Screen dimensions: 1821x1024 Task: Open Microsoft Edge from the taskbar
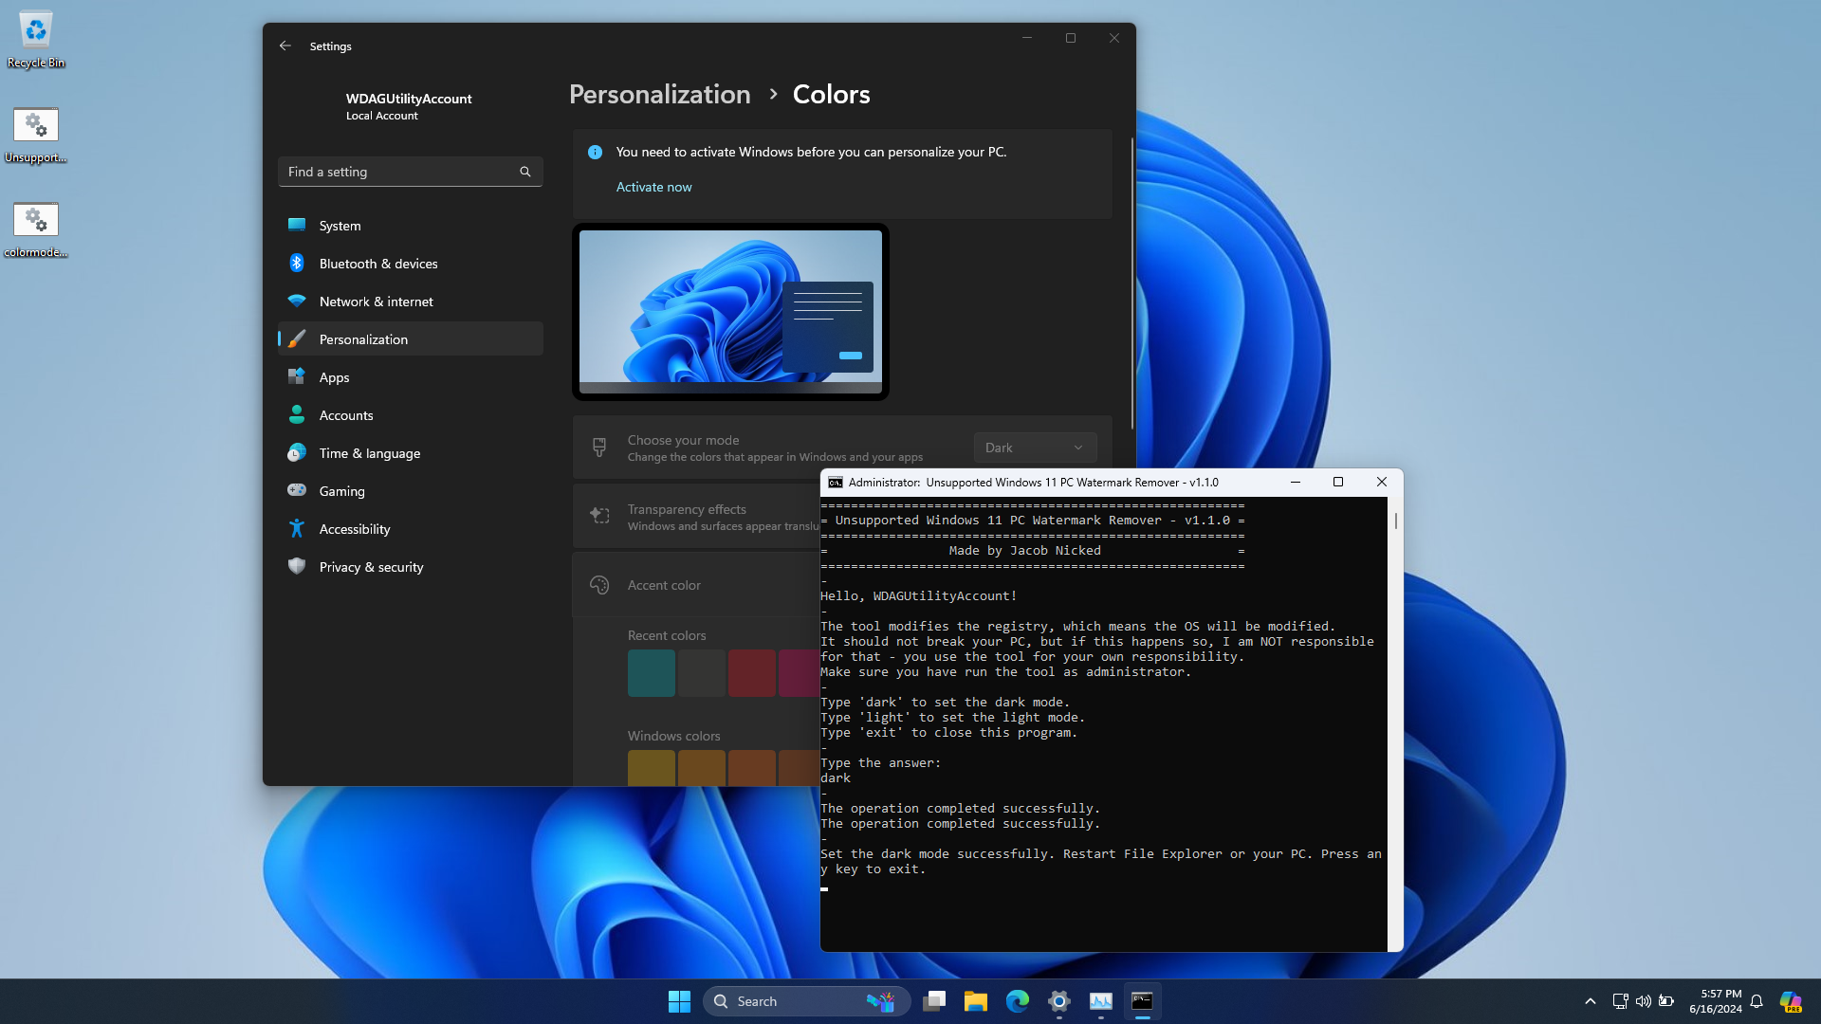coord(1018,1001)
